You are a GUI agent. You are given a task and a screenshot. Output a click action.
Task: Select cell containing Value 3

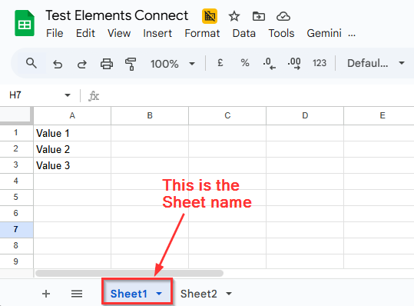coord(72,165)
